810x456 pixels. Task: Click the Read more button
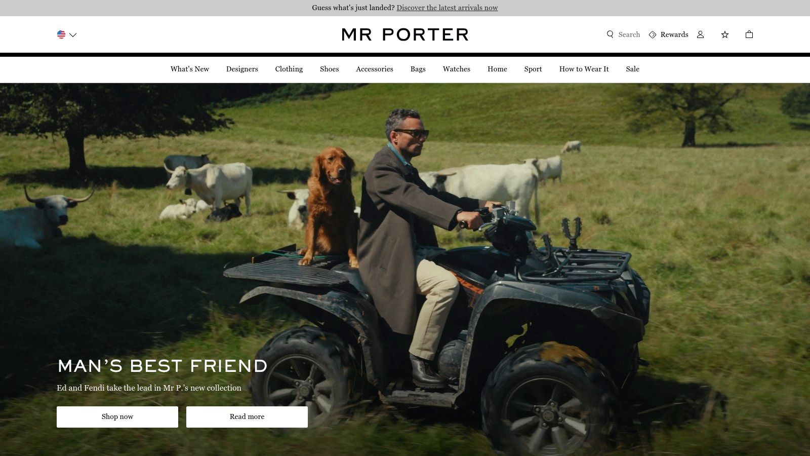tap(247, 416)
